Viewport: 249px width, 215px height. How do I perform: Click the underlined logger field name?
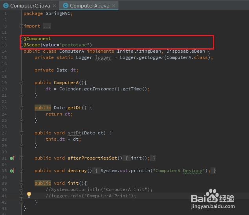tap(103, 57)
